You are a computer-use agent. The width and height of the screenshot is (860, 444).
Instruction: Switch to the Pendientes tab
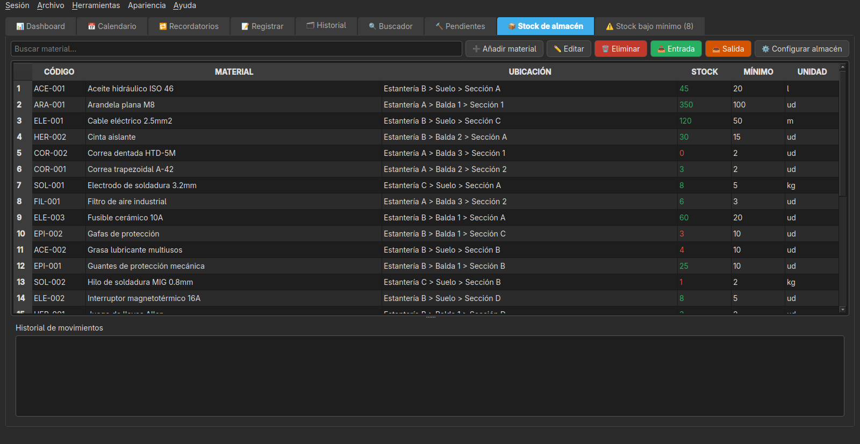pyautogui.click(x=460, y=26)
